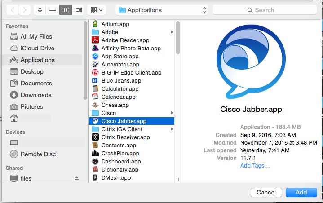Select Applications in Favorites sidebar
Image resolution: width=323 pixels, height=203 pixels.
pos(42,60)
